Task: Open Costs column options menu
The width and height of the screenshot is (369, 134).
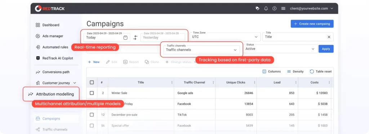Action: tap(329, 82)
